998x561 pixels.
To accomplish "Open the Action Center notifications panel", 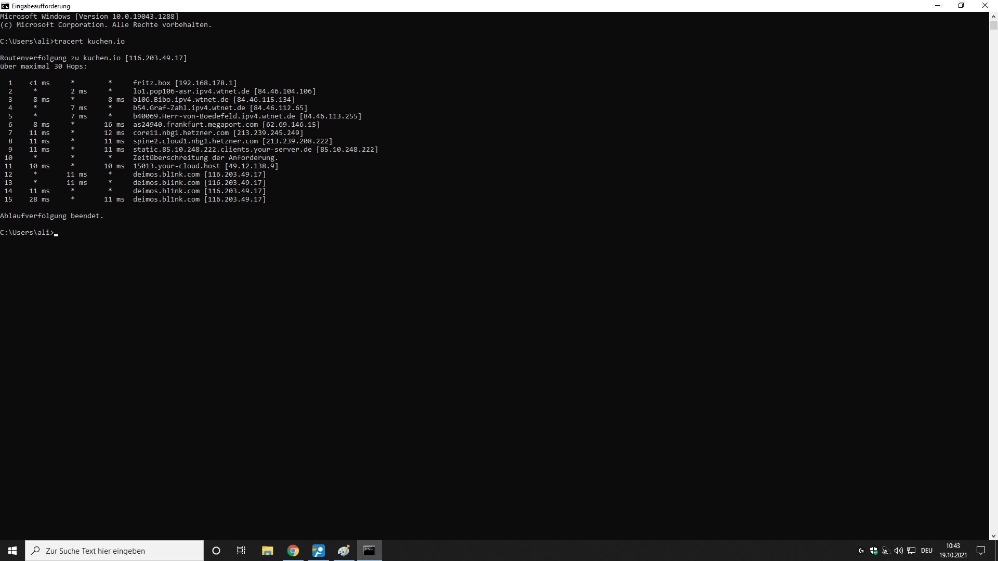I will click(981, 551).
